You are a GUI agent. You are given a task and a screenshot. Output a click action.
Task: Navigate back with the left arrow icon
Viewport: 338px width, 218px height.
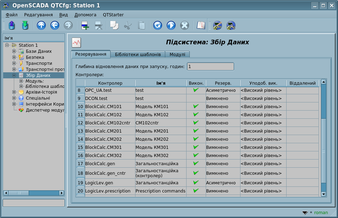55,25
